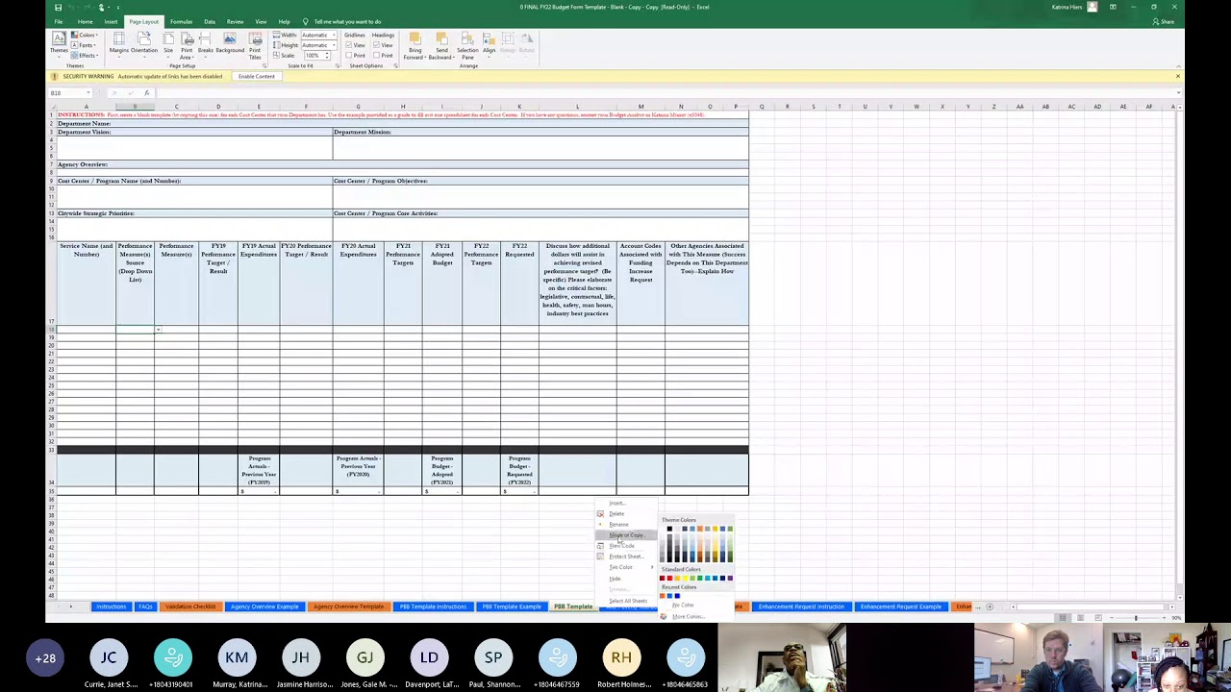The width and height of the screenshot is (1231, 692).
Task: Click the new sheet plus icon
Action: 990,606
